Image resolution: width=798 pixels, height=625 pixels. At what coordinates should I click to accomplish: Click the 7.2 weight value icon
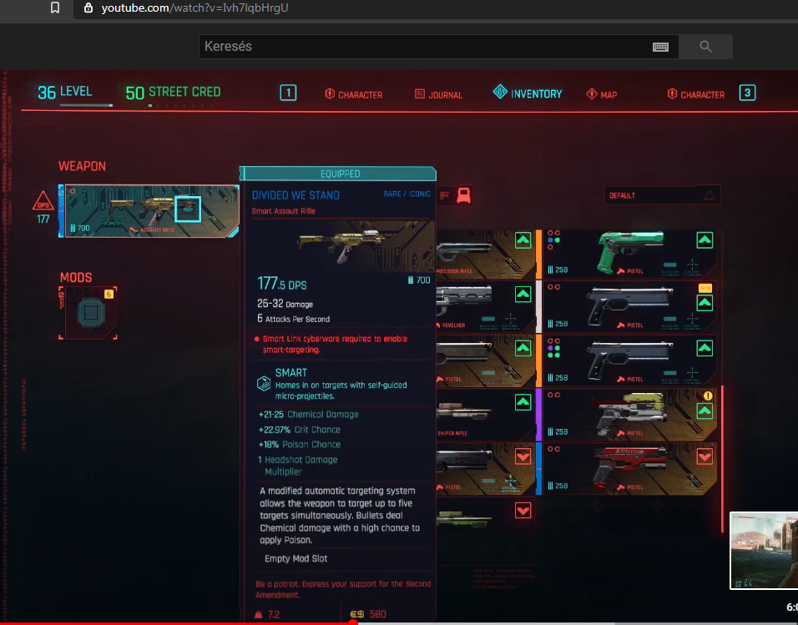[x=259, y=615]
